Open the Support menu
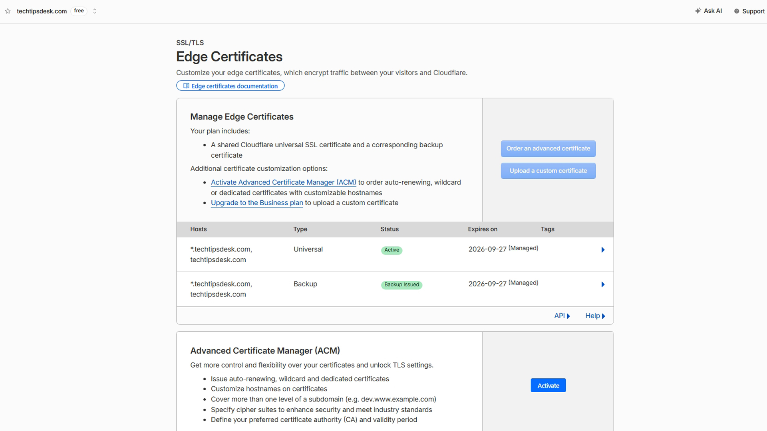The height and width of the screenshot is (431, 767). [749, 11]
